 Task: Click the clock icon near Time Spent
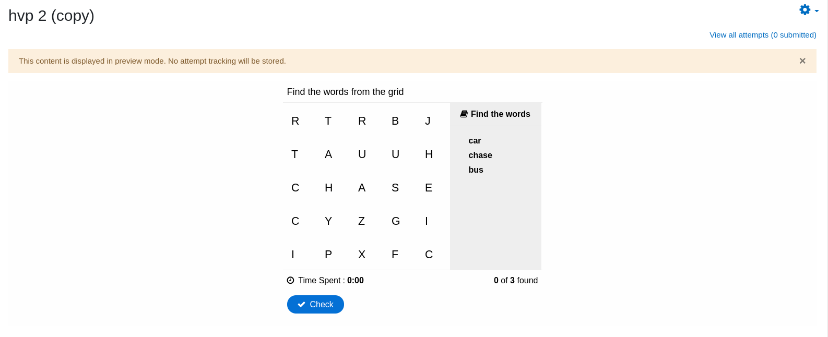(291, 281)
